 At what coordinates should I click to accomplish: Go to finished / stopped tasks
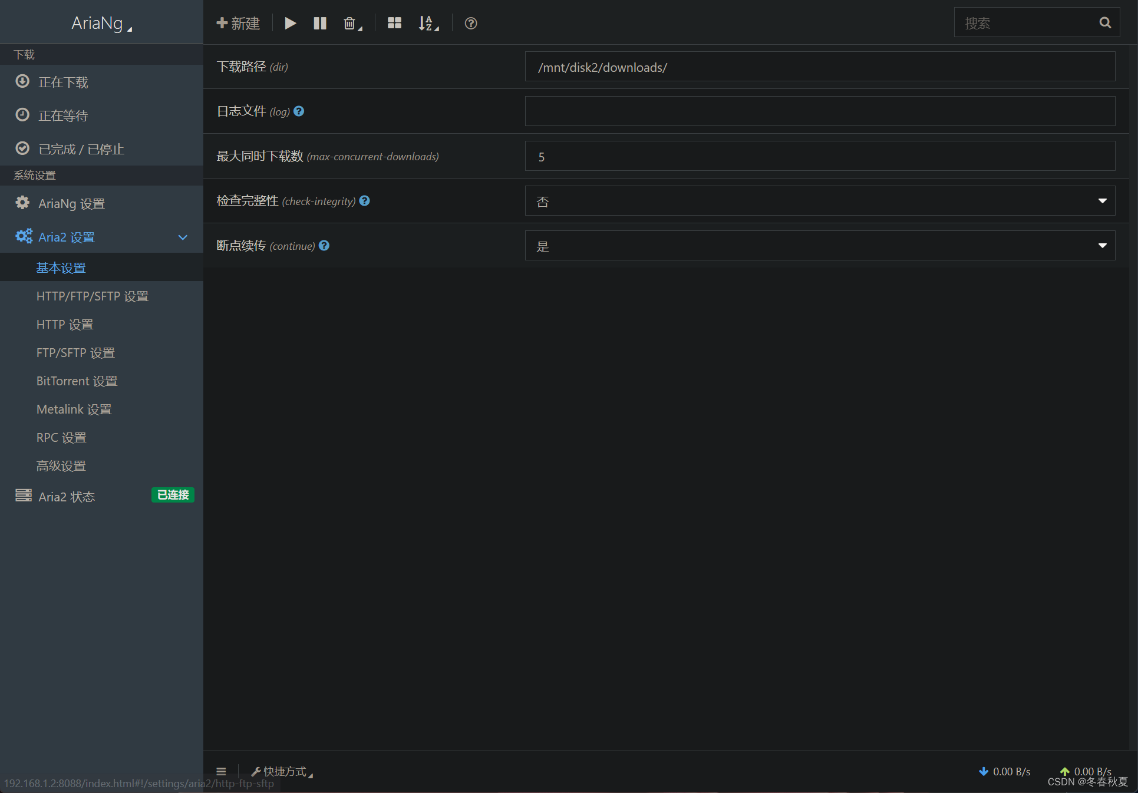tap(101, 149)
